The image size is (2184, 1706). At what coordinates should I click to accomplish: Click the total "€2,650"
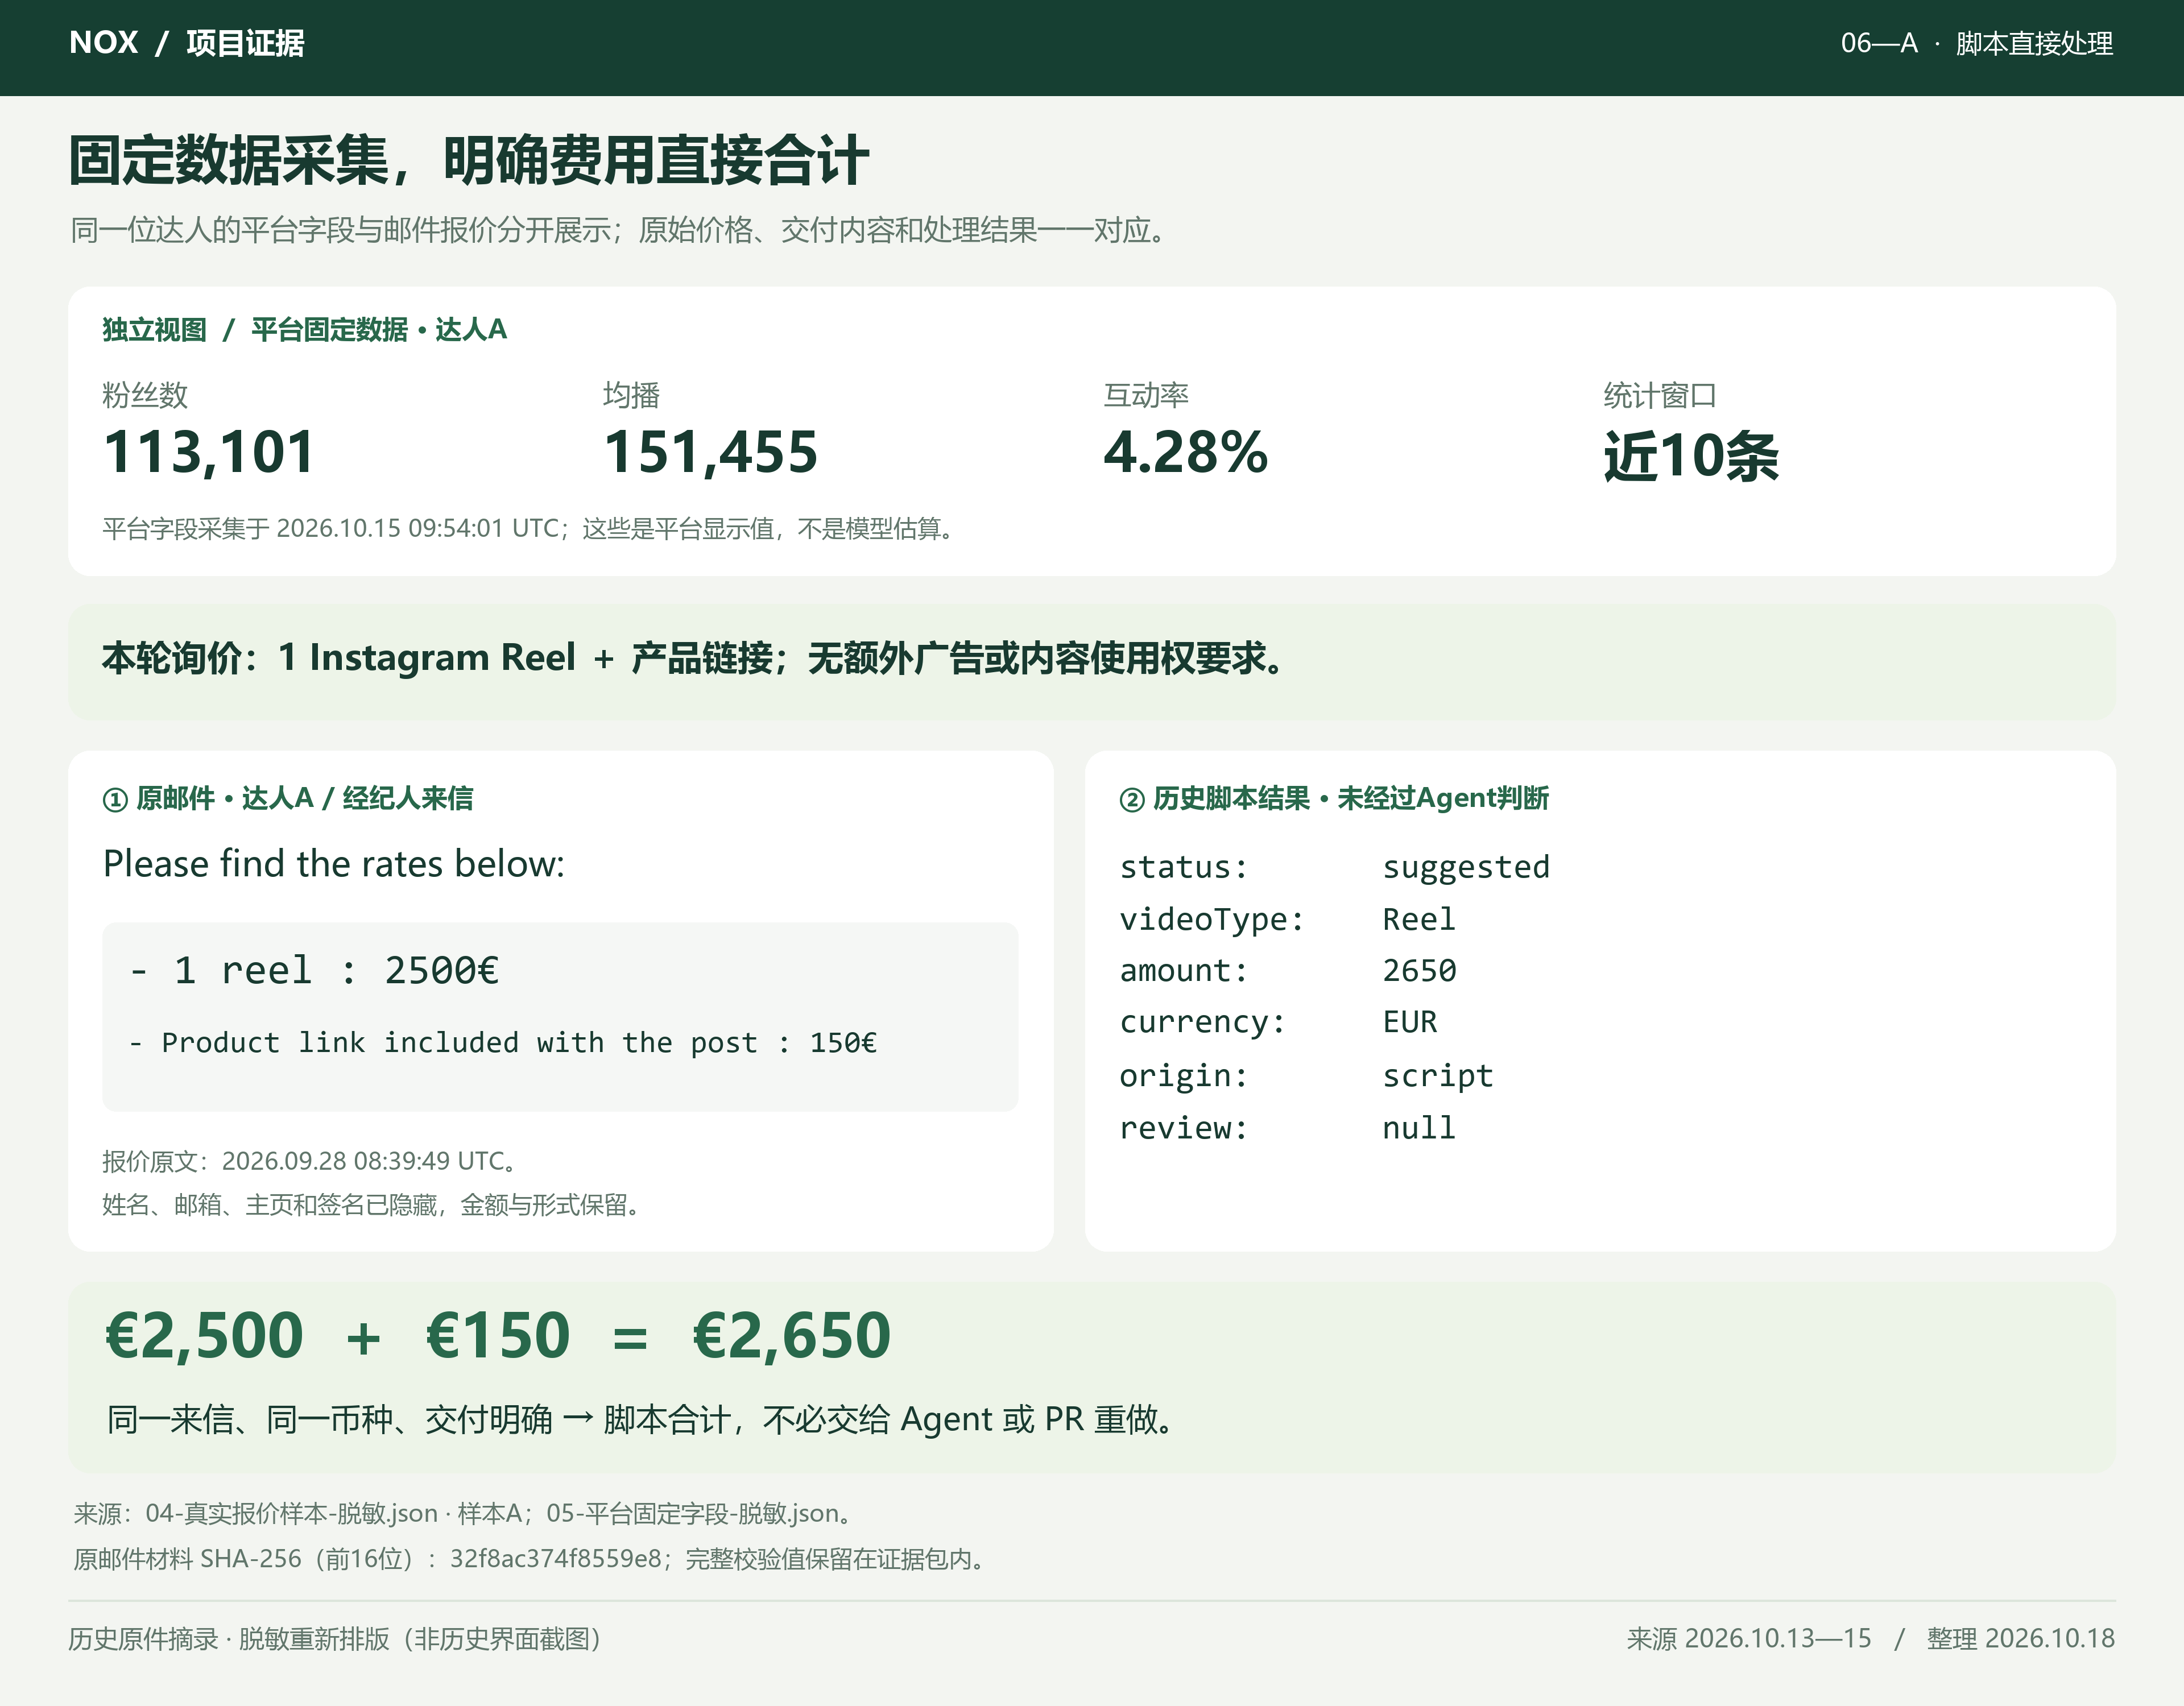791,1335
